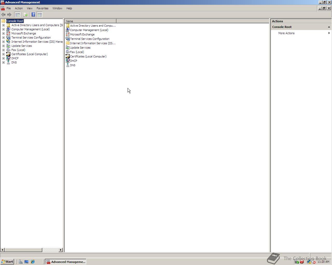
Task: Collapse the Console Root actions section arrow
Action: click(329, 27)
